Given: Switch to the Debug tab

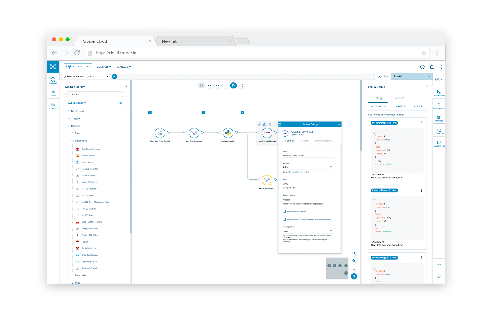Looking at the screenshot, I should pos(378,98).
